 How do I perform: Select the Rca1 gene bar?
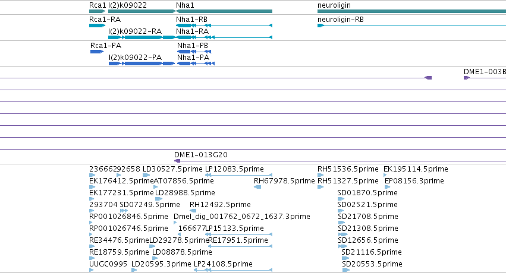pyautogui.click(x=97, y=11)
